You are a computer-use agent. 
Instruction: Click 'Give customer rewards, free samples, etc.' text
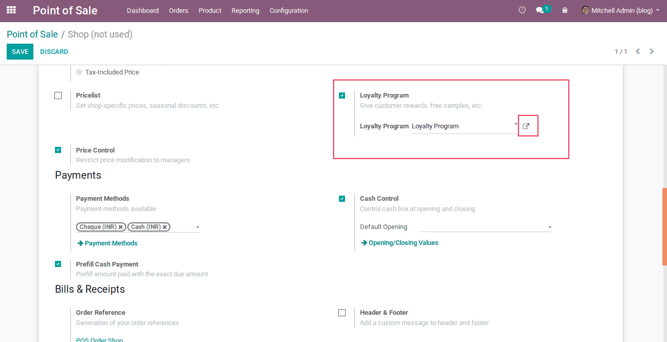421,106
